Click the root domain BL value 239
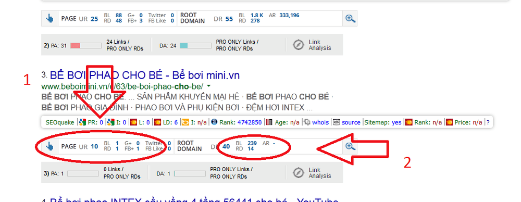This screenshot has width=521, height=202. coord(252,143)
